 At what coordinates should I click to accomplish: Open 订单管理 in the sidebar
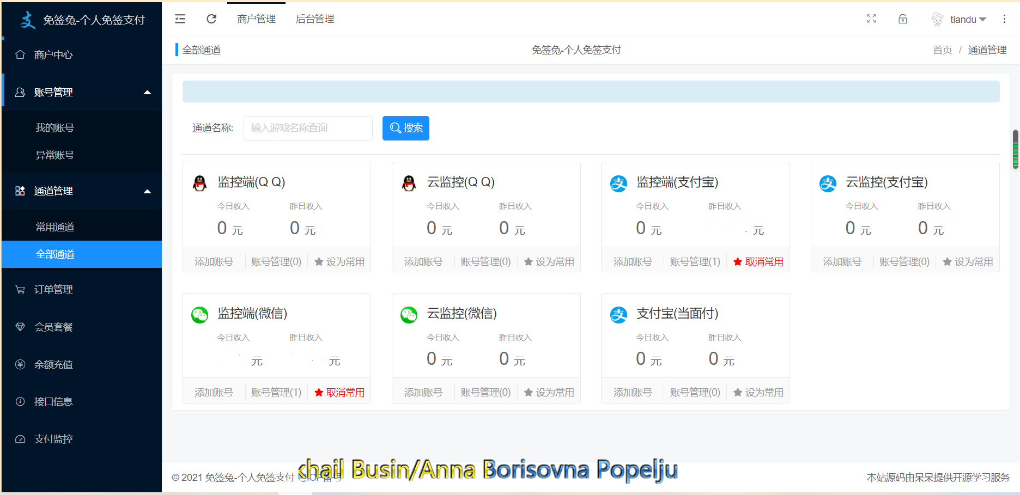[x=53, y=290]
